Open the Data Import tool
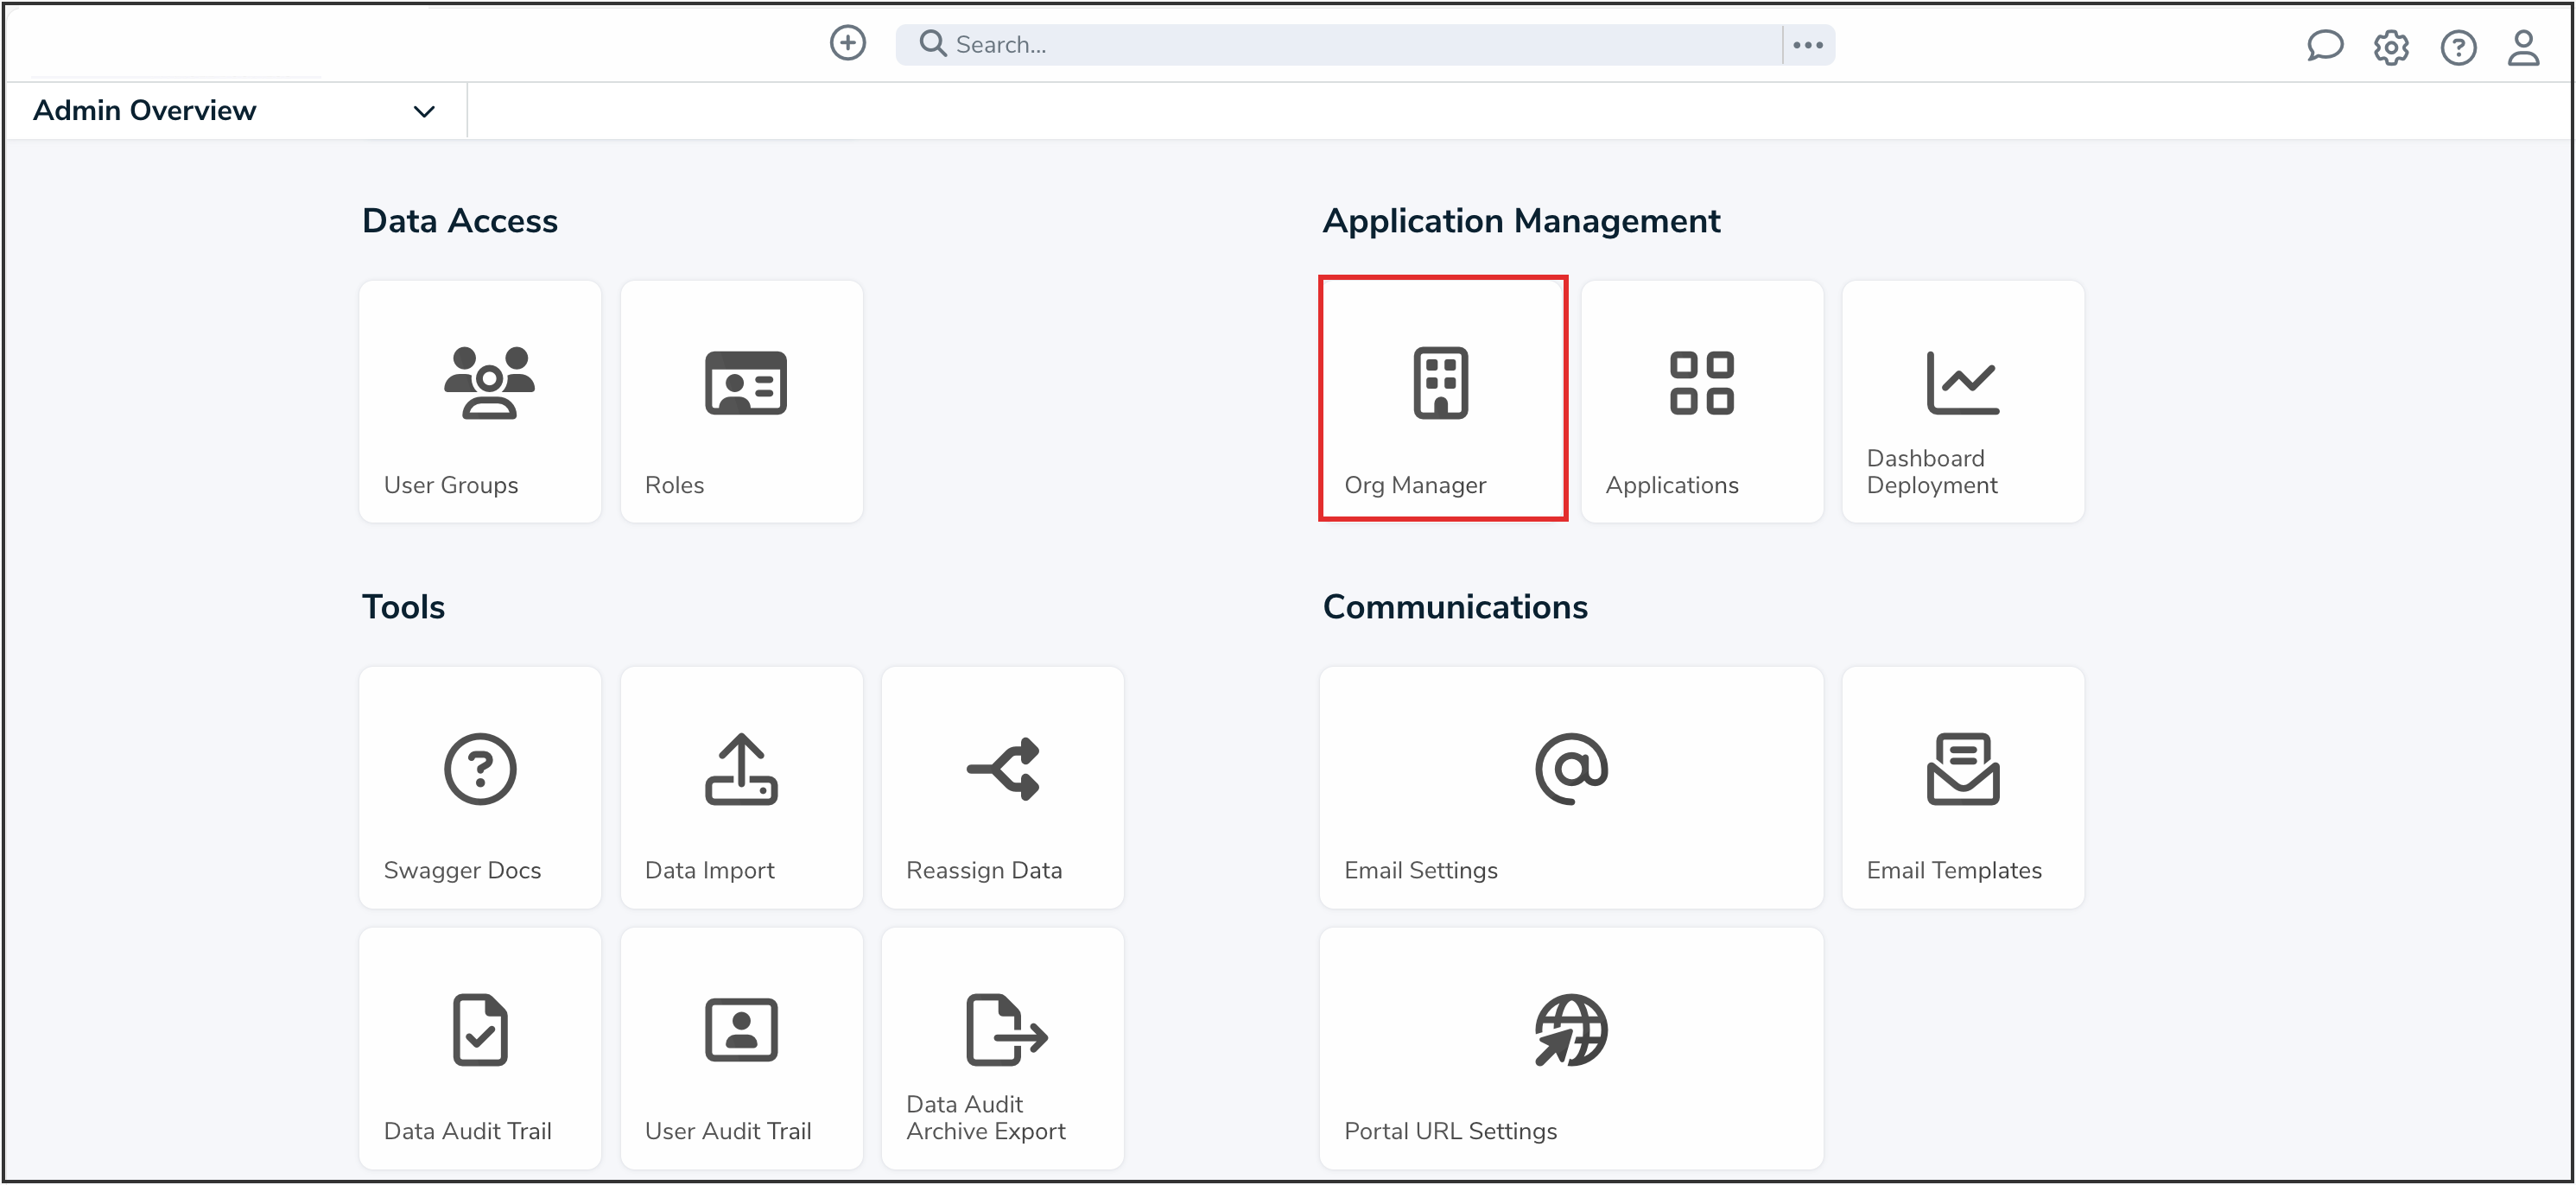Viewport: 2576px width, 1185px height. (x=741, y=787)
